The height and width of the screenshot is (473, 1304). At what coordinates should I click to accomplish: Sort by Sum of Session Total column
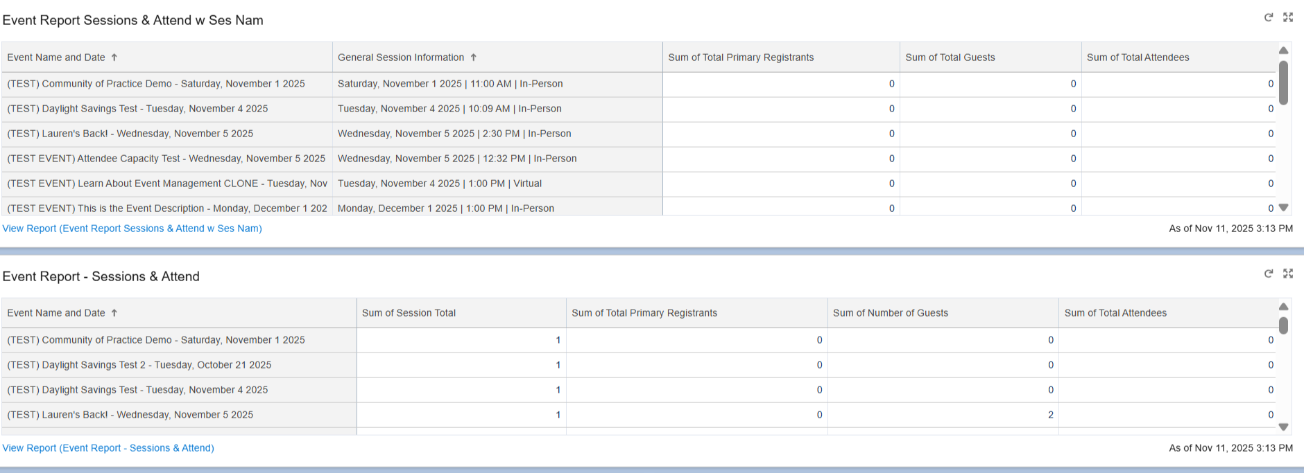(409, 313)
